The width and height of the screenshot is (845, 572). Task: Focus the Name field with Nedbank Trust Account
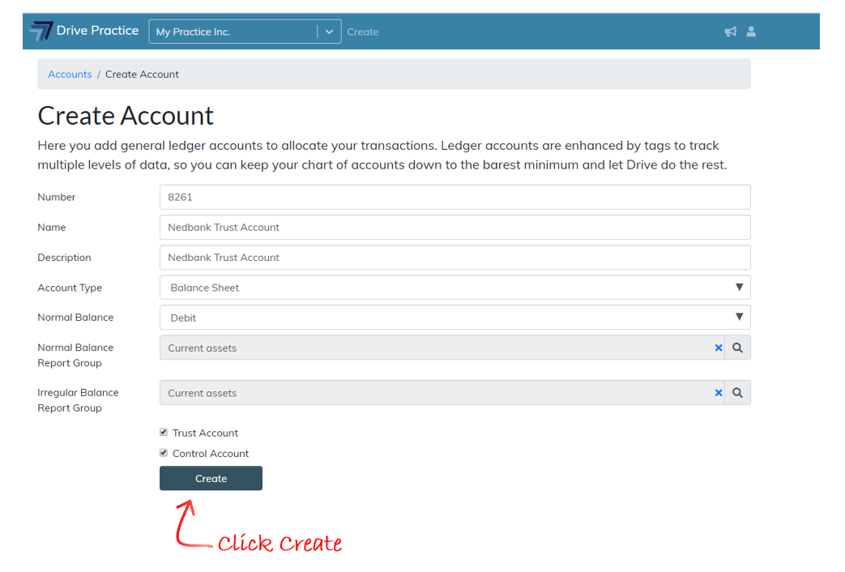[x=455, y=228]
